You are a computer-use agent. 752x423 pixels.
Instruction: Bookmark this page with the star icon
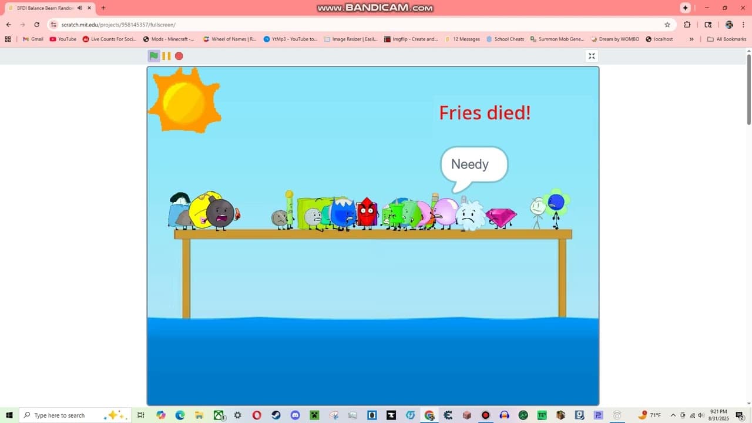667,25
